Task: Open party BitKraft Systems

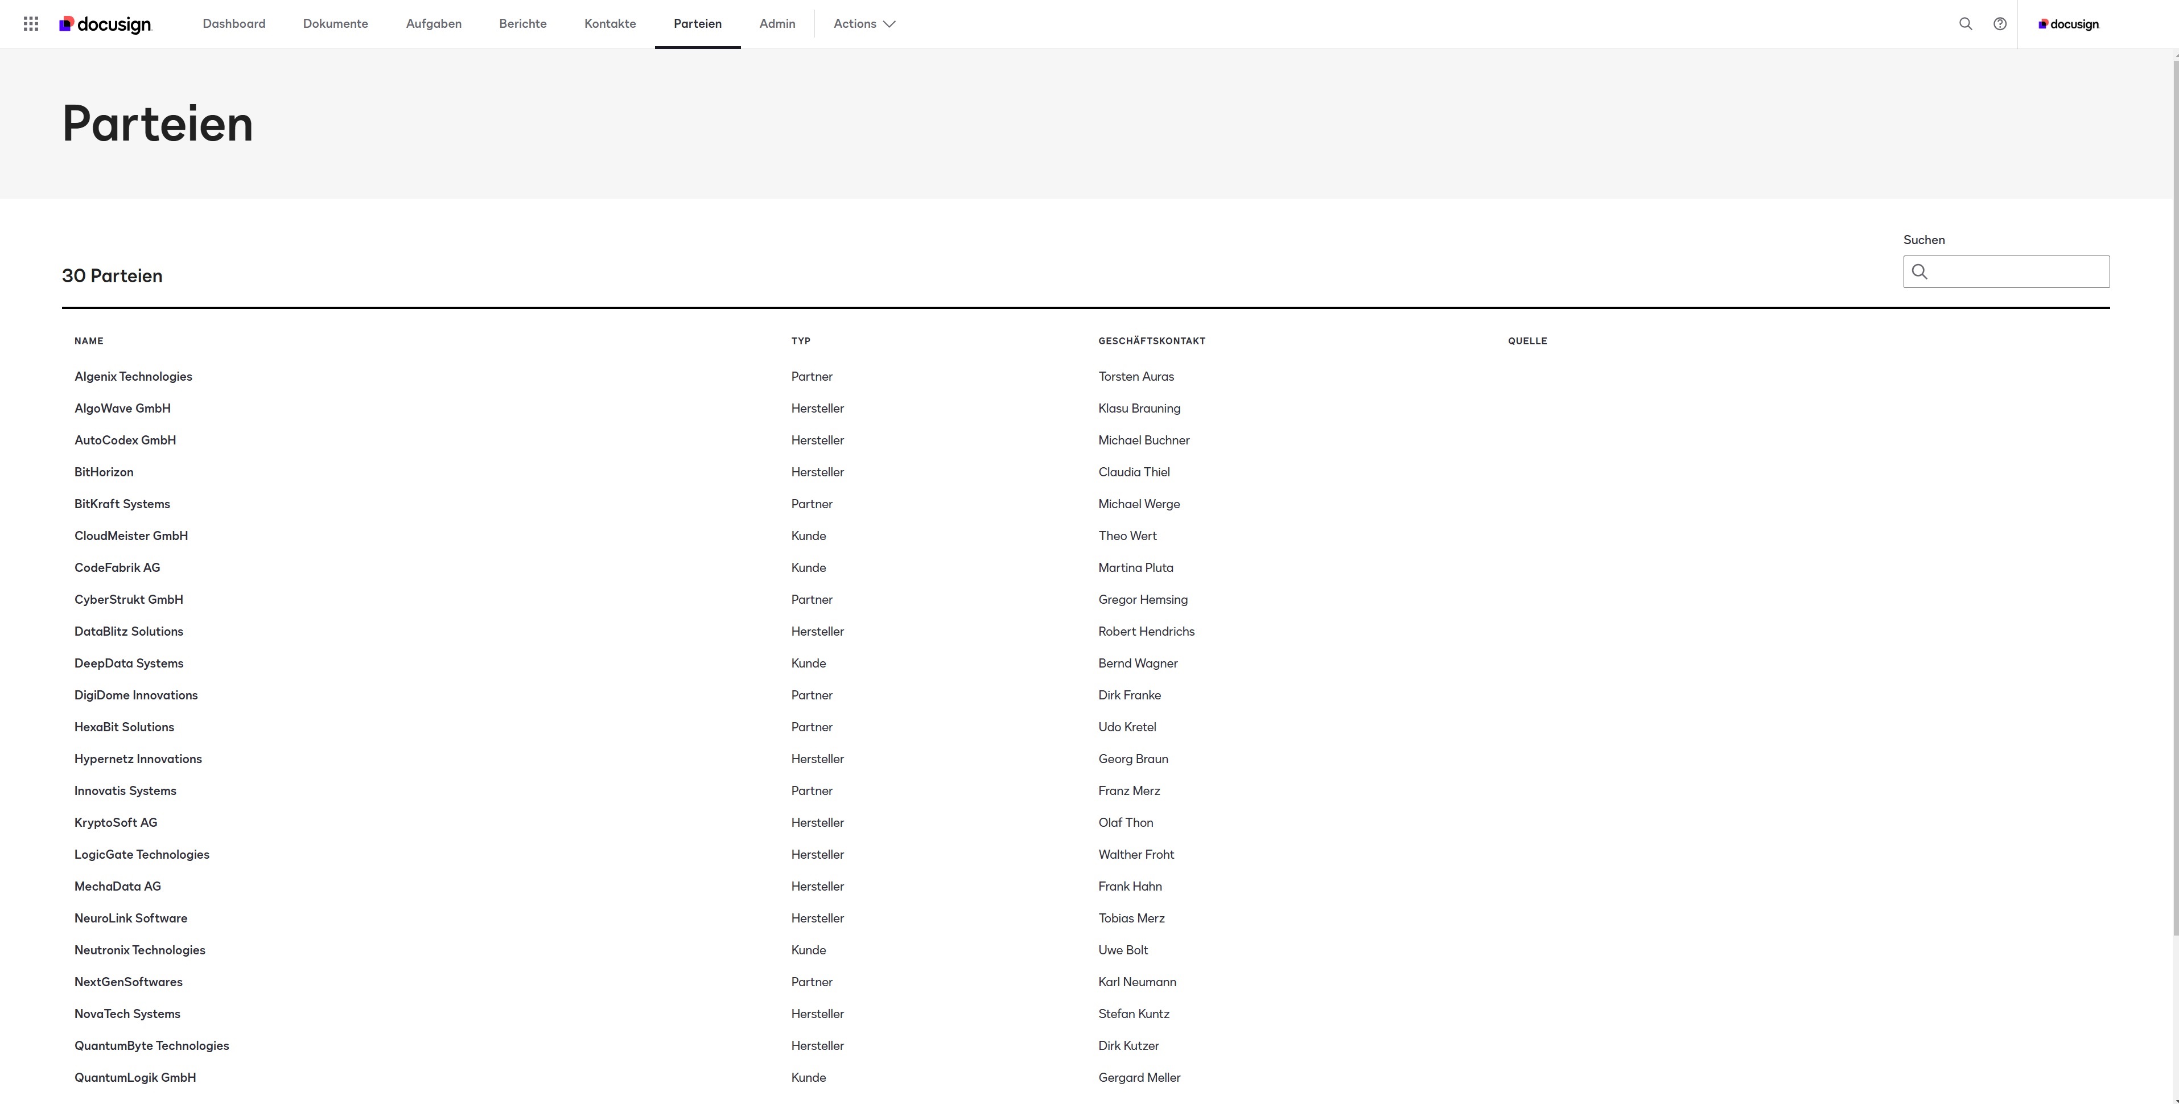Action: coord(123,504)
